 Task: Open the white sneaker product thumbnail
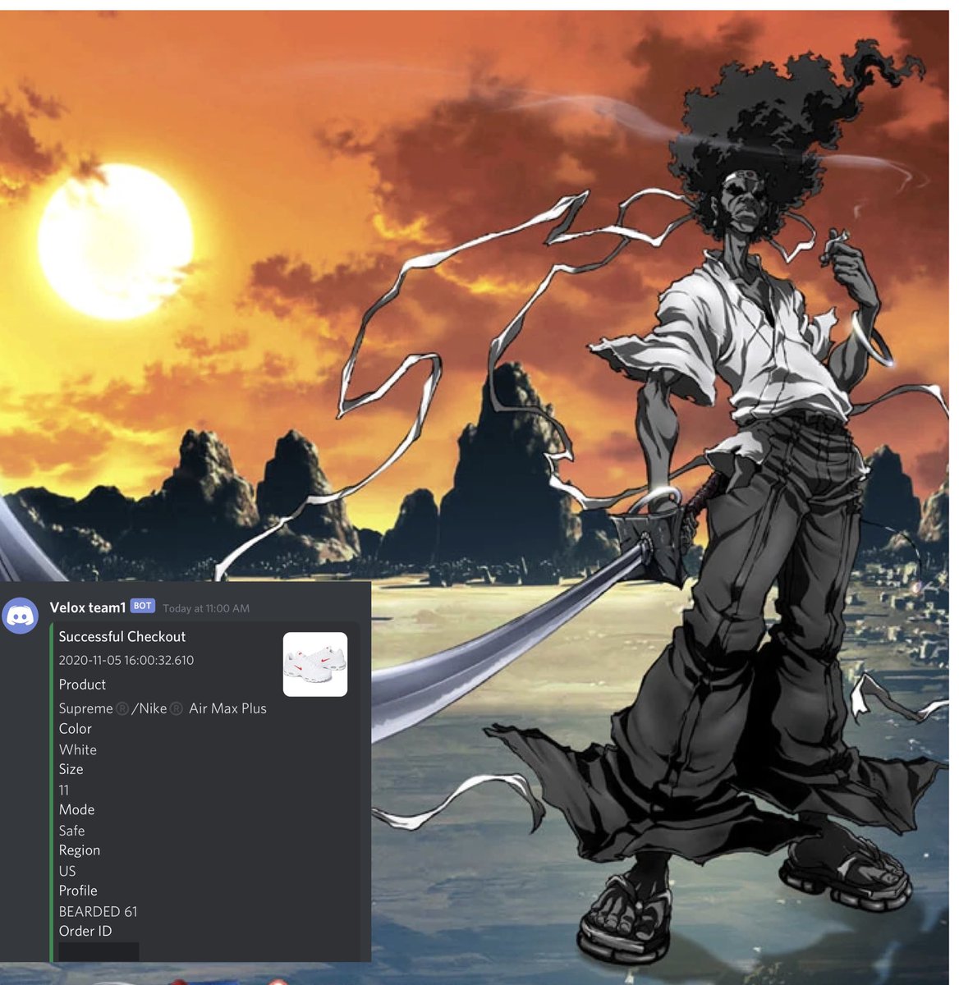pos(315,665)
